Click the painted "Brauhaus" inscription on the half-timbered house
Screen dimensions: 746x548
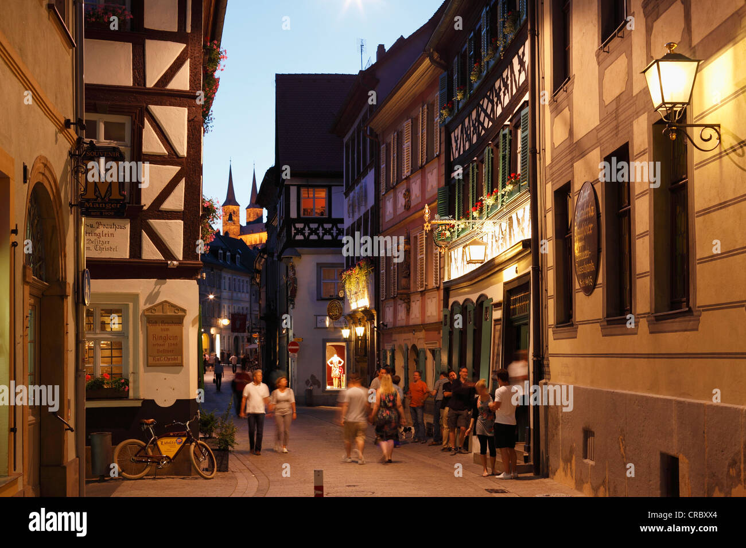[107, 238]
